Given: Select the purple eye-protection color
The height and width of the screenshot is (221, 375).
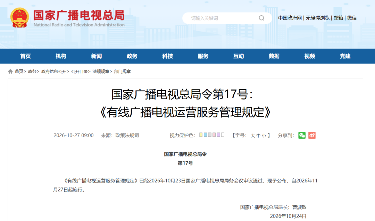Looking at the screenshot, I should pos(218,135).
